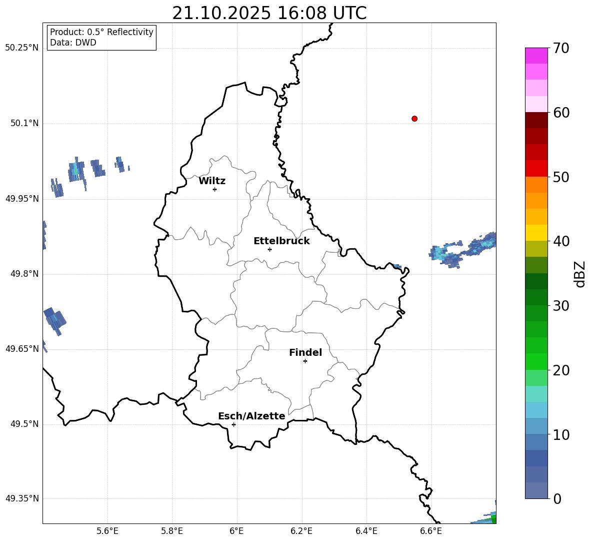Click the 50.1°N latitude label
The width and height of the screenshot is (592, 541).
[x=24, y=123]
